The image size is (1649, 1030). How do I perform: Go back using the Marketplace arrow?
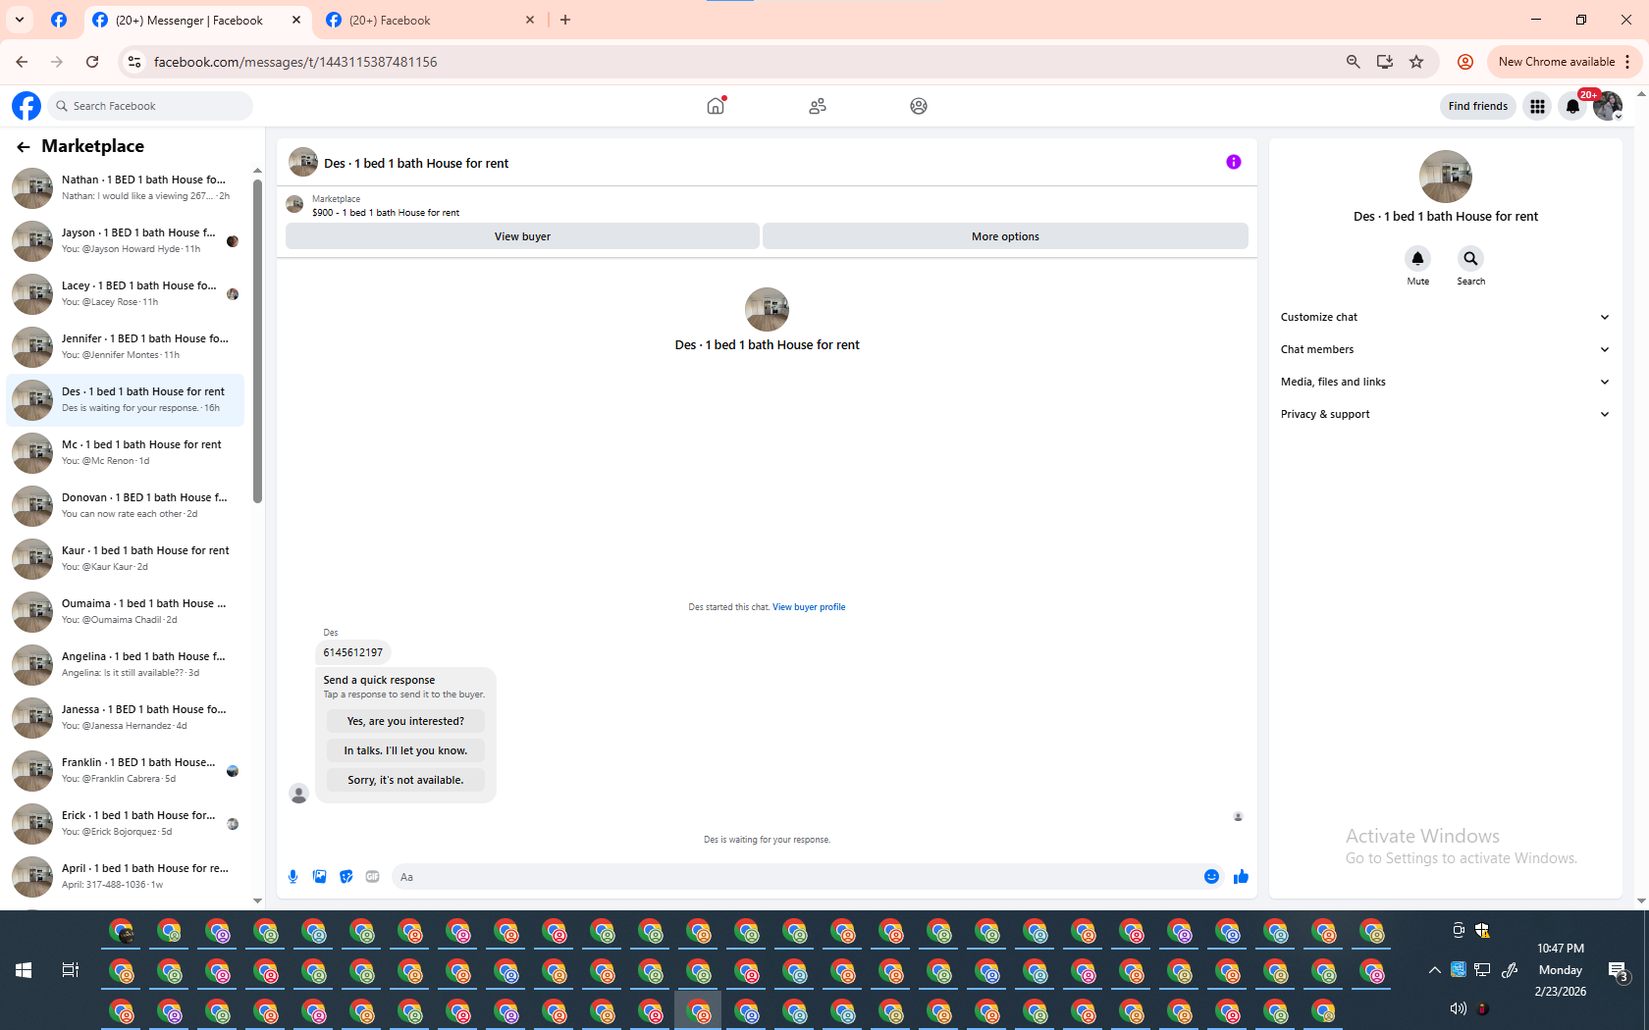point(23,147)
